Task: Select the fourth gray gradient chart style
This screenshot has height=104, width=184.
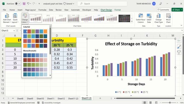Action: (74, 18)
